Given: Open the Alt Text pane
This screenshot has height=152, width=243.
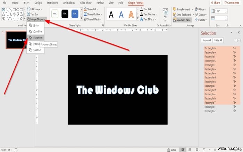Looking at the screenshot, I should [165, 15].
